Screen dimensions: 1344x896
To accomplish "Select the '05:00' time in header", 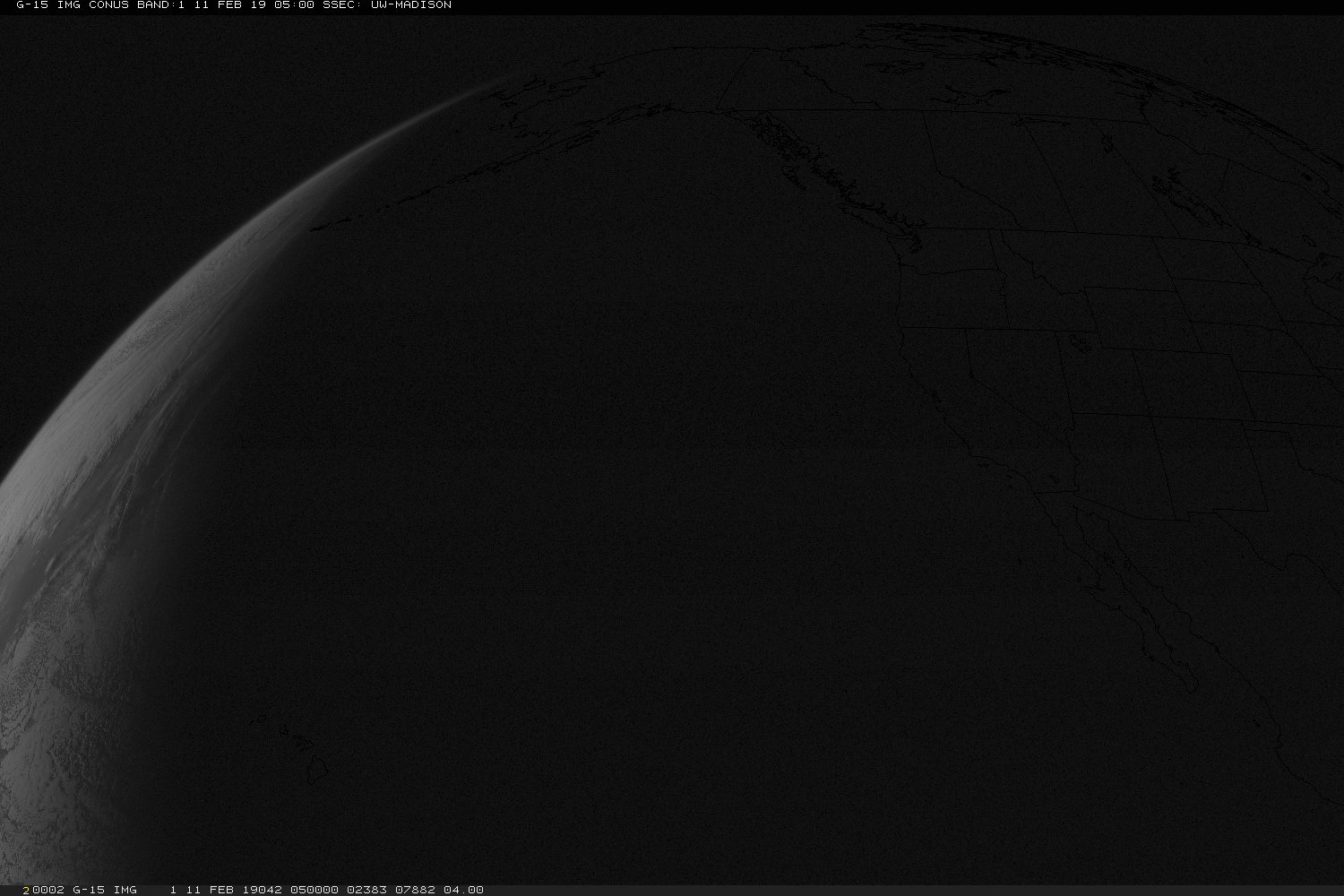I will (294, 5).
